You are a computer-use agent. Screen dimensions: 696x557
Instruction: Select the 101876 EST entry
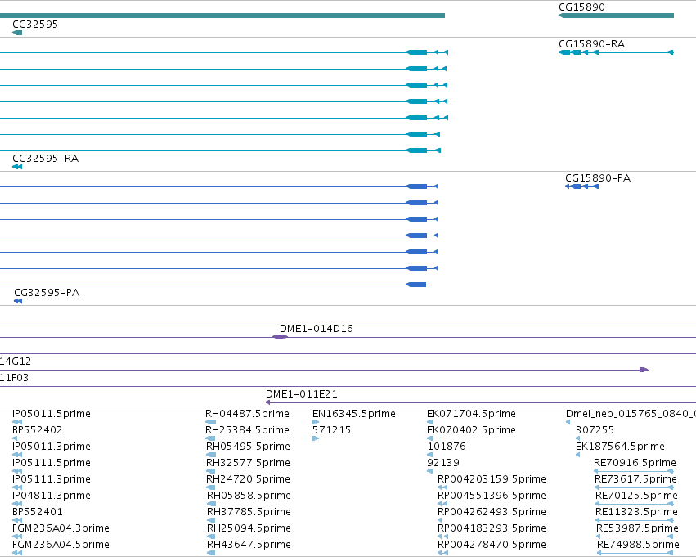tap(447, 447)
